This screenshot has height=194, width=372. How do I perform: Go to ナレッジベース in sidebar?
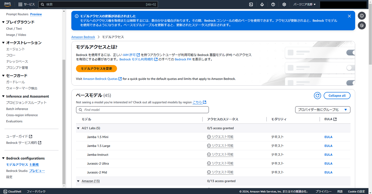click(17, 61)
